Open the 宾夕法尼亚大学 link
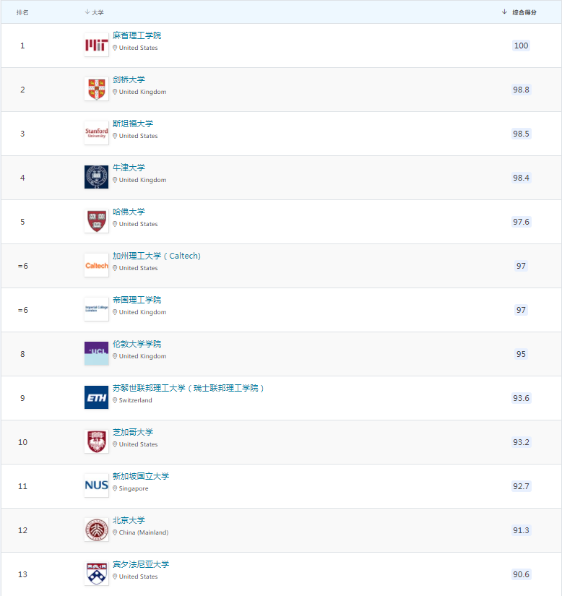The width and height of the screenshot is (562, 596). pos(141,565)
